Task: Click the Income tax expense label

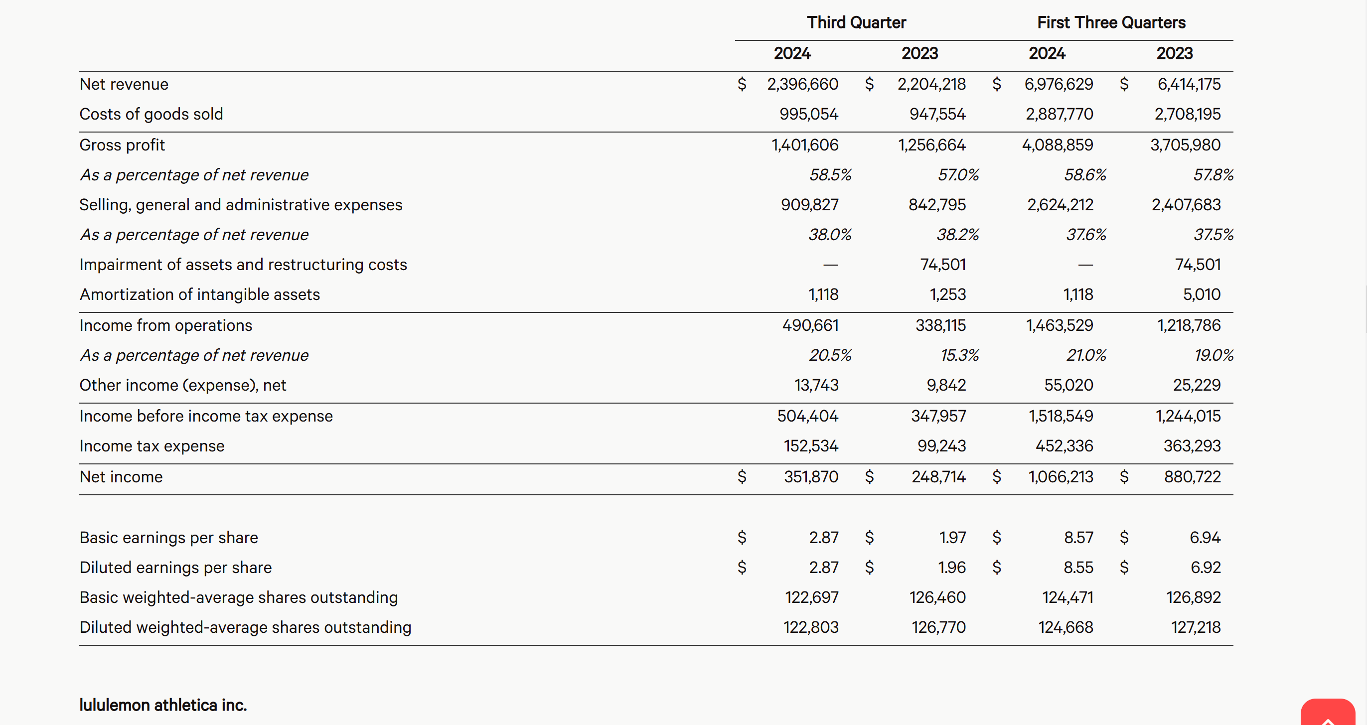Action: 152,446
